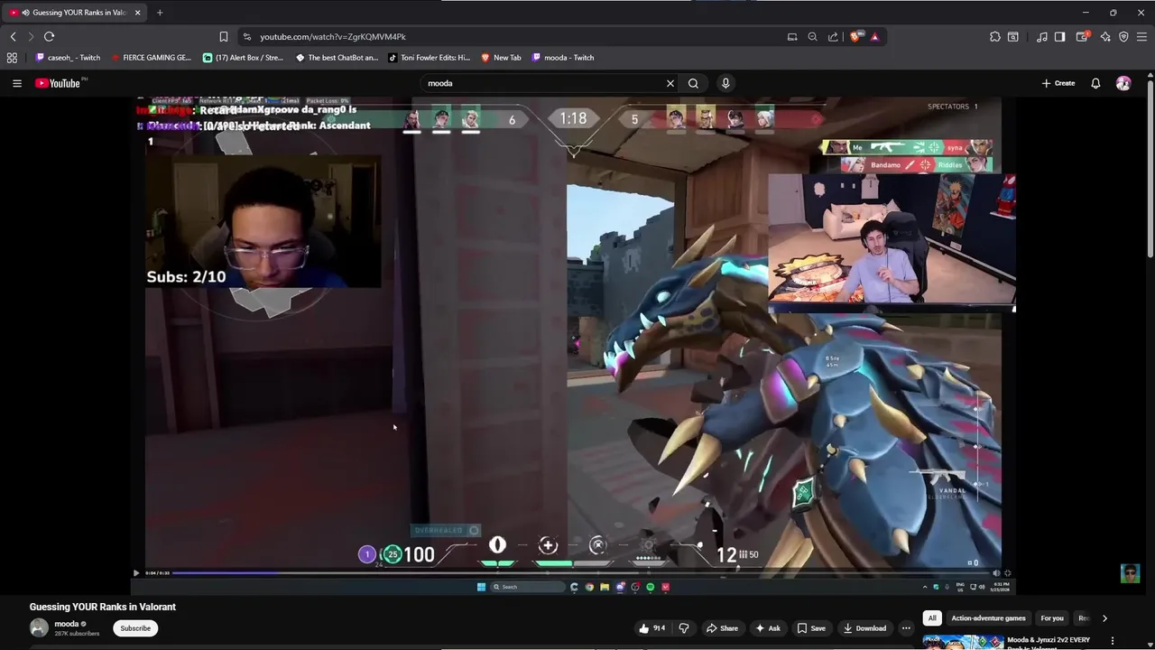Open the tab search icon in the toolbar

point(1013,37)
